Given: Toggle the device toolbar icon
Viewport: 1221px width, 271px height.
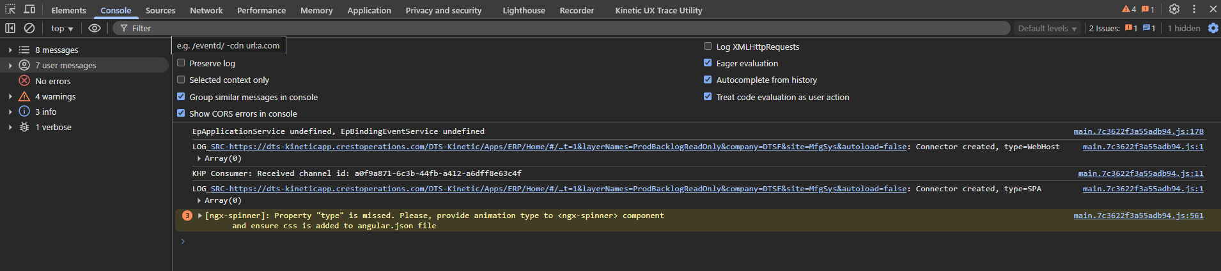Looking at the screenshot, I should [x=29, y=10].
